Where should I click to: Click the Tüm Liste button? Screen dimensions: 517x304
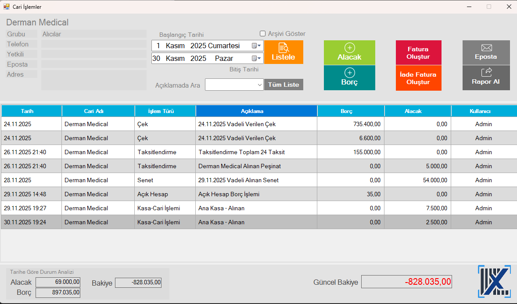tap(284, 85)
